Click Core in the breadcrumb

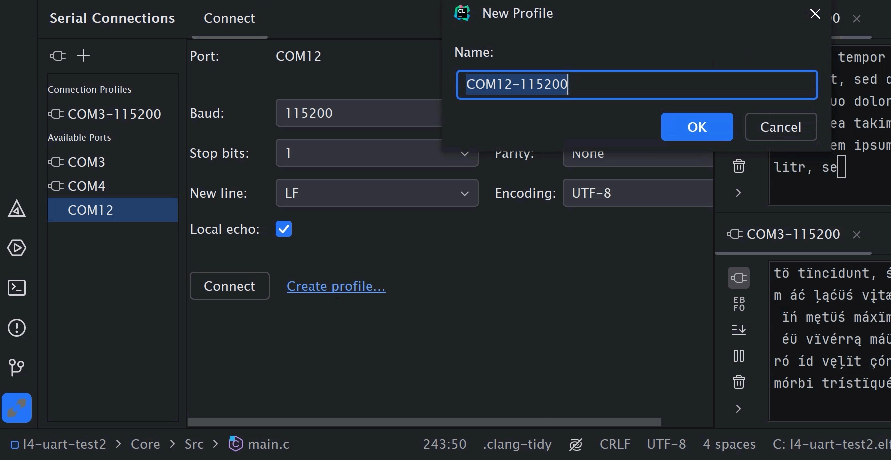coord(145,444)
